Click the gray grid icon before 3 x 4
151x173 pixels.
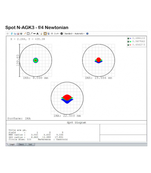coord(52,34)
